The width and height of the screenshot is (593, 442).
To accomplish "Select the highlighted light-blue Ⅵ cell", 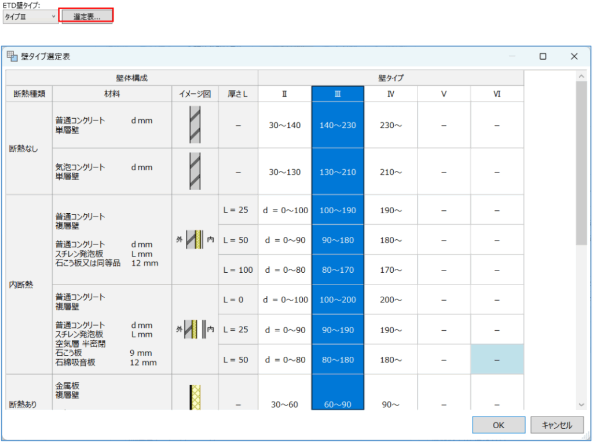I will [x=497, y=360].
